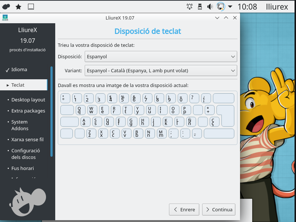This screenshot has width=296, height=222.
Task: Go to Desktop layout step
Action: point(28,100)
